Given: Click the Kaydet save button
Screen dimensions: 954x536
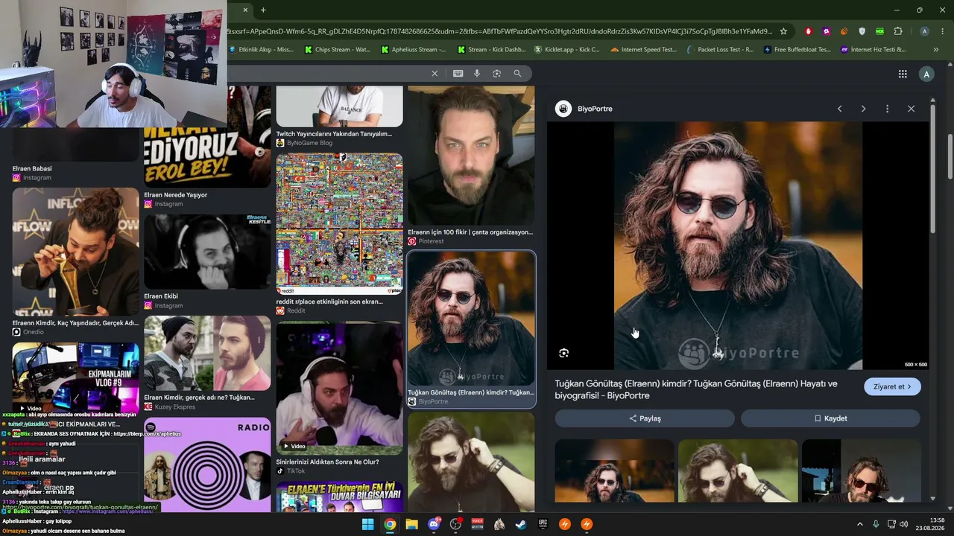Looking at the screenshot, I should 831,418.
